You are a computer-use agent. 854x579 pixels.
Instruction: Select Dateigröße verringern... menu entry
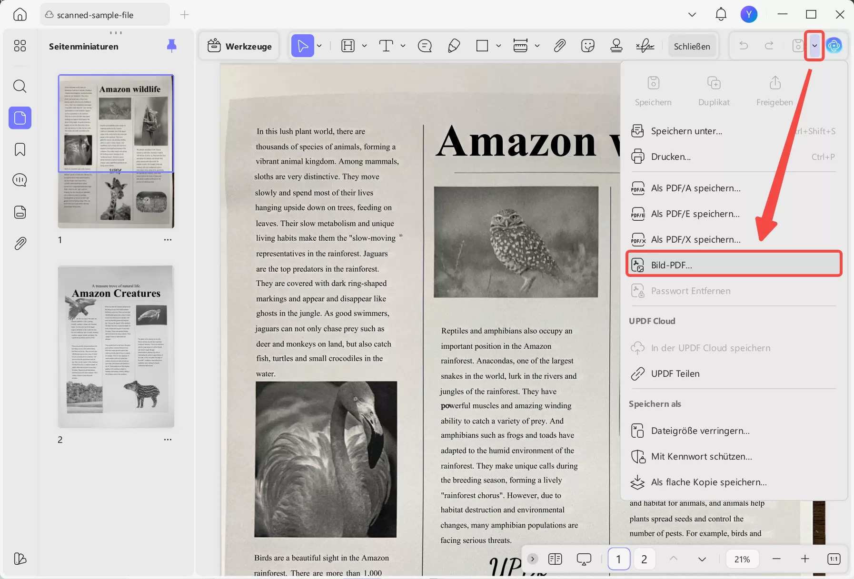pyautogui.click(x=700, y=431)
